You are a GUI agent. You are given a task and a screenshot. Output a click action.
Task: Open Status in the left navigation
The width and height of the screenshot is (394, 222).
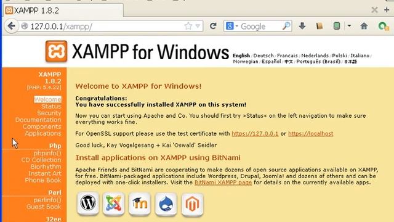click(51, 106)
